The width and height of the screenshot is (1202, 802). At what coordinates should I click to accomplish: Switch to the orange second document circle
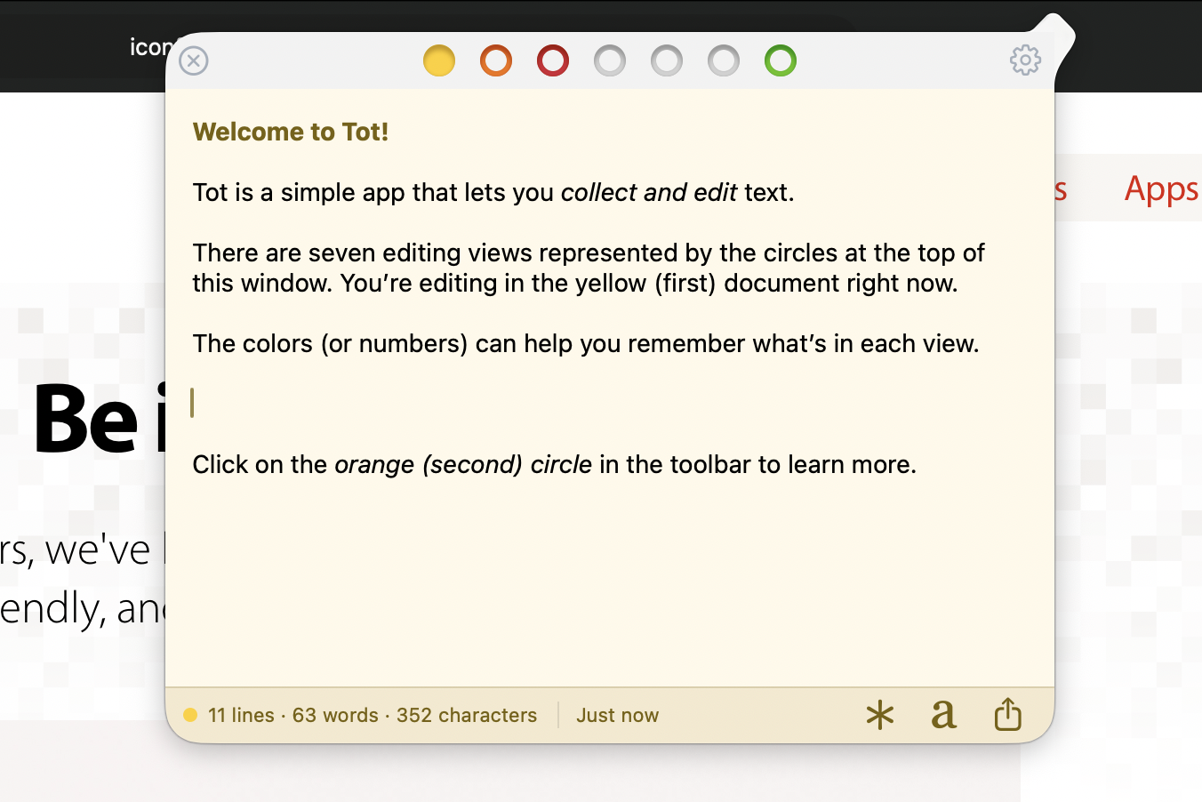click(x=496, y=60)
